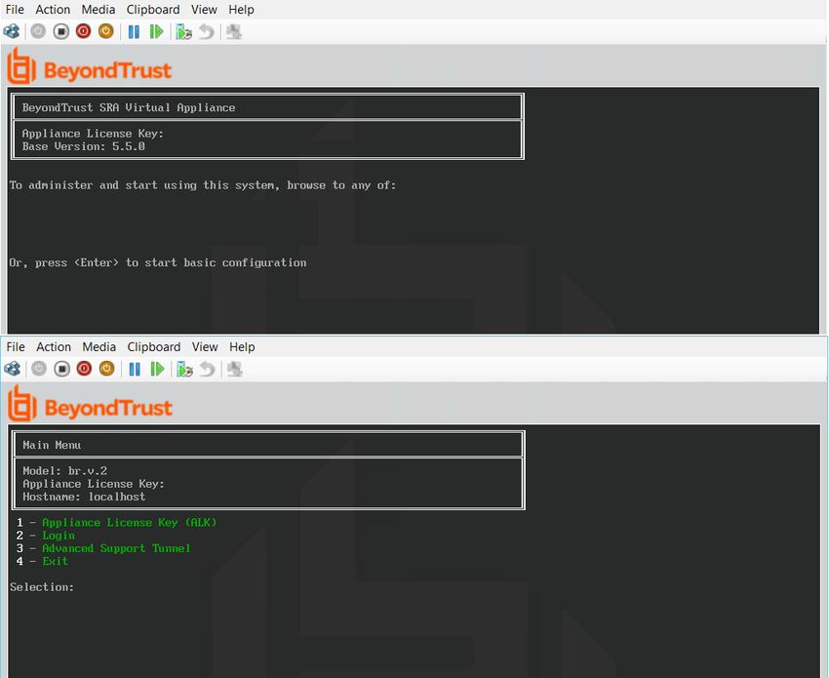829x678 pixels.
Task: Click the 'Main Menu' console heading
Action: pos(52,445)
